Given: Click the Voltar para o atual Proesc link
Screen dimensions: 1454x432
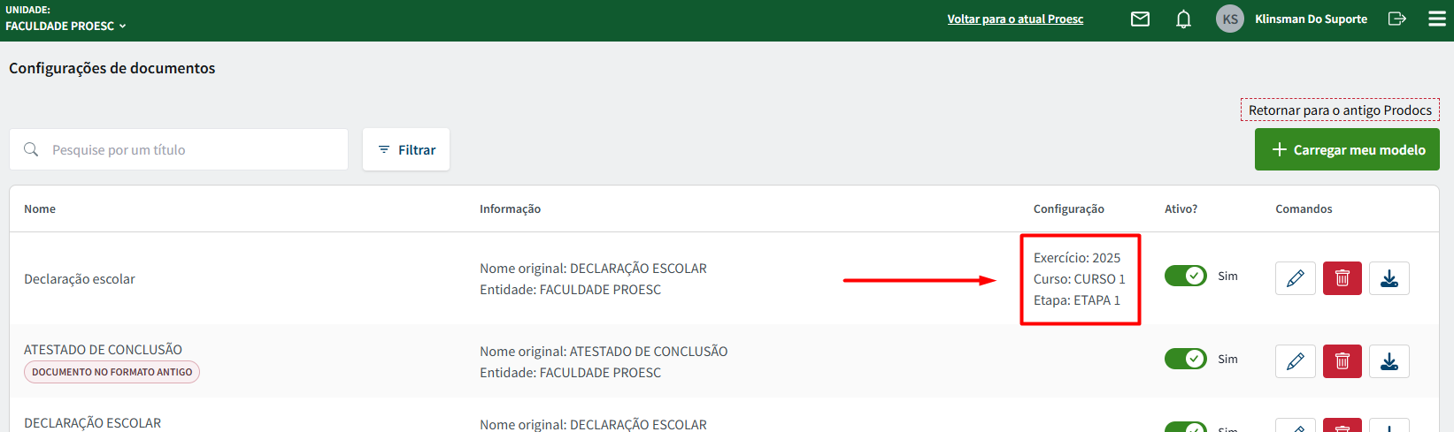Looking at the screenshot, I should (1015, 19).
